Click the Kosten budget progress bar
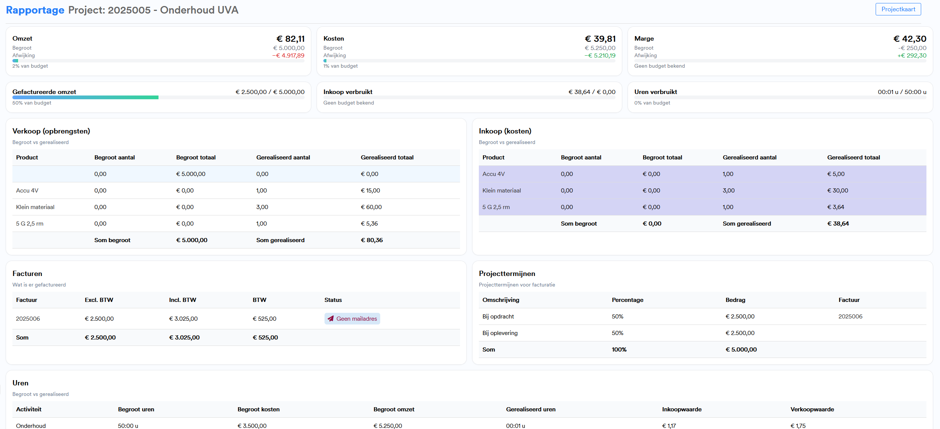Image resolution: width=940 pixels, height=429 pixels. coord(469,61)
